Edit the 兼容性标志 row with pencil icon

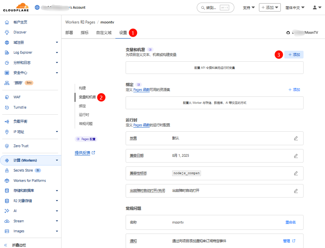(296, 173)
